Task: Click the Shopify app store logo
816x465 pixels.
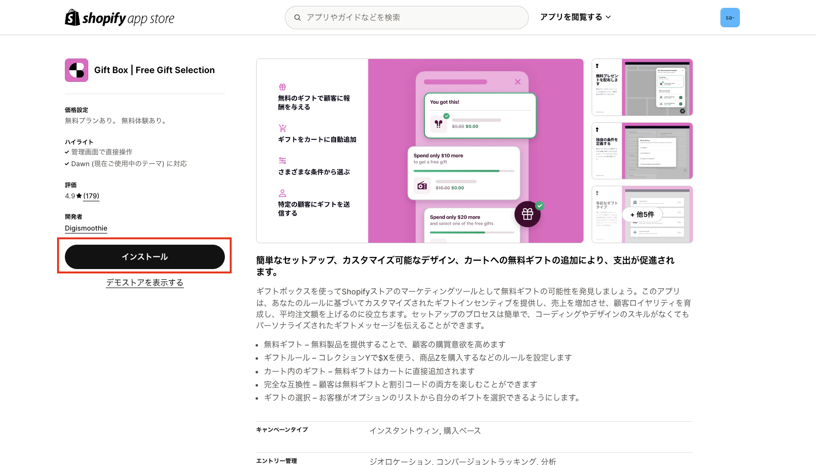Action: 119,17
